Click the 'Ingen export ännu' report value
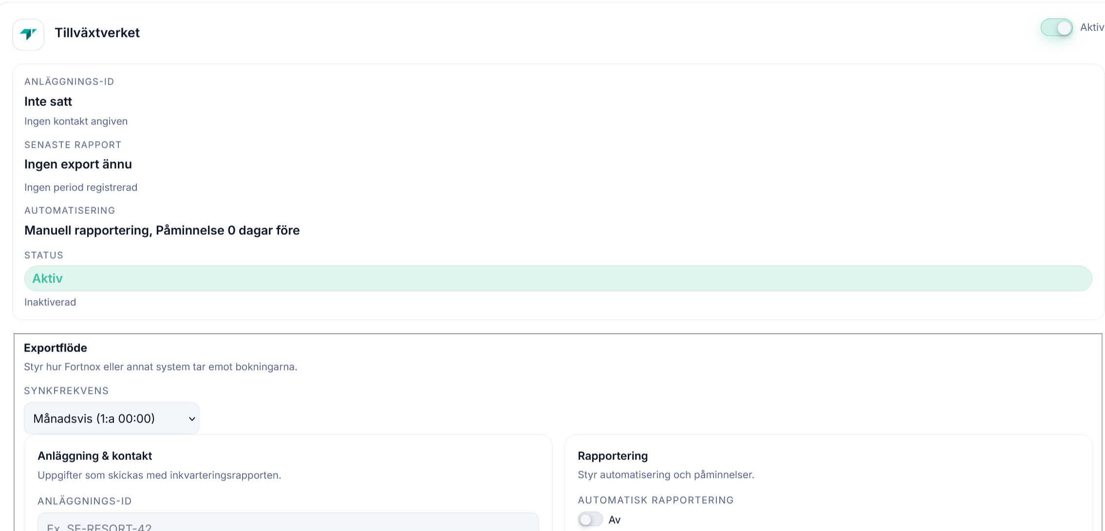 (78, 164)
